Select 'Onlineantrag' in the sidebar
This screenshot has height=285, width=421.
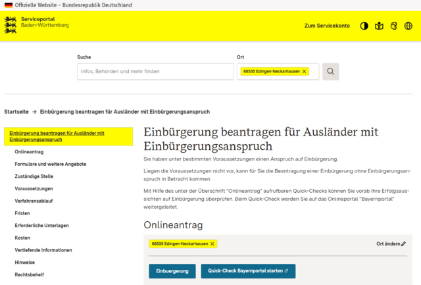[x=29, y=151]
